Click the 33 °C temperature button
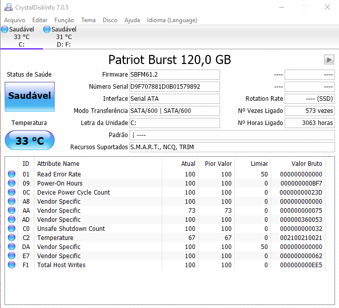This screenshot has height=308, width=339. click(30, 140)
